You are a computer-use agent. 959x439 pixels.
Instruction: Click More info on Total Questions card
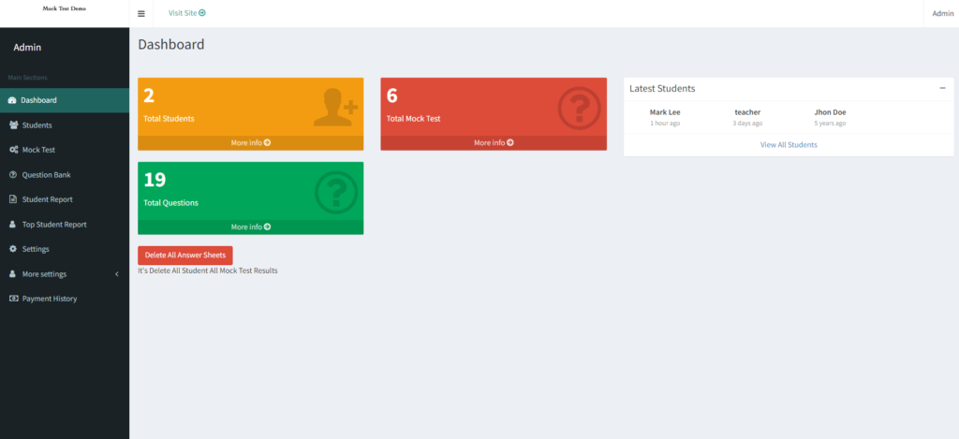pyautogui.click(x=250, y=227)
